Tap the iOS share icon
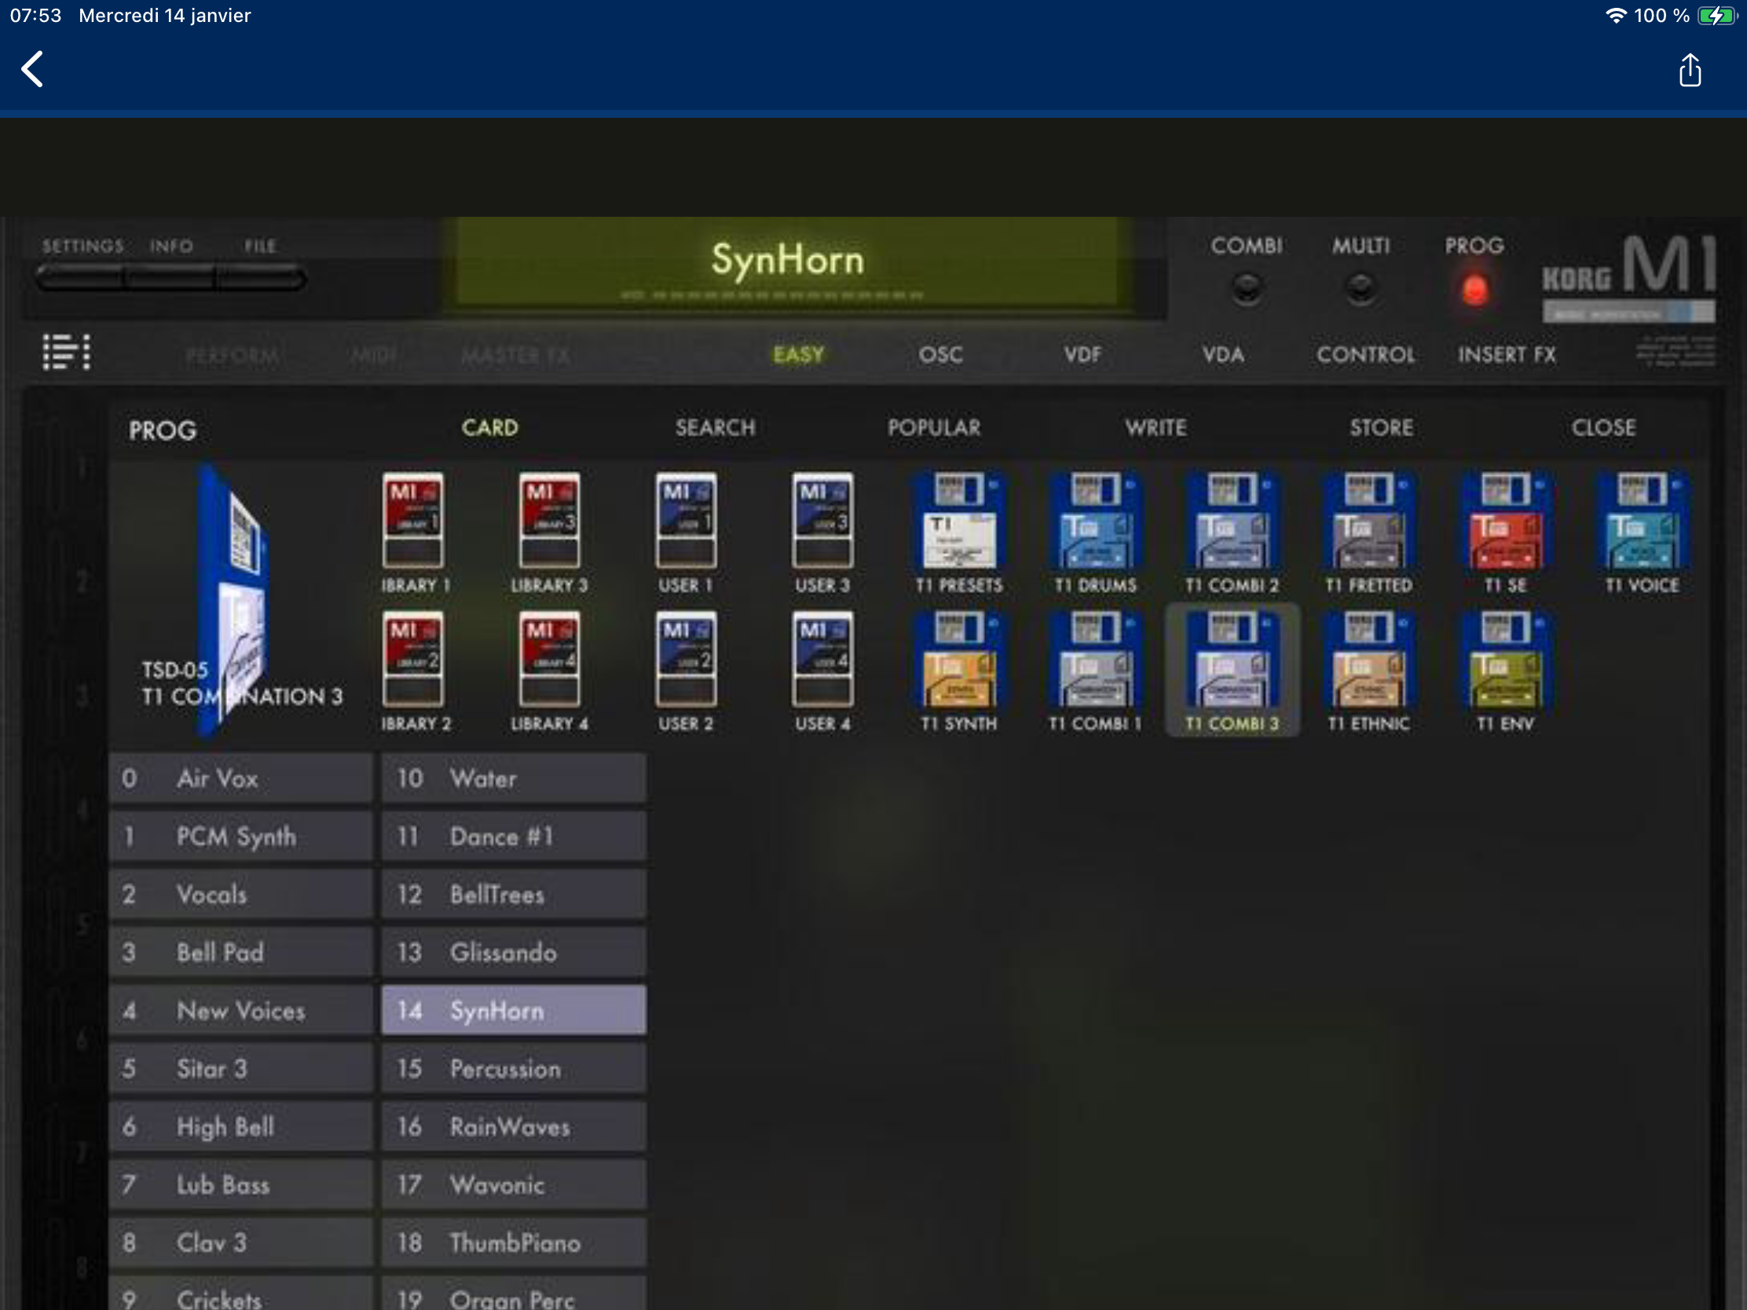The width and height of the screenshot is (1747, 1310). tap(1690, 70)
